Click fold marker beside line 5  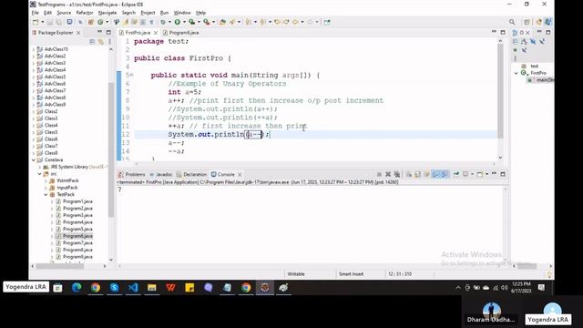[x=131, y=75]
